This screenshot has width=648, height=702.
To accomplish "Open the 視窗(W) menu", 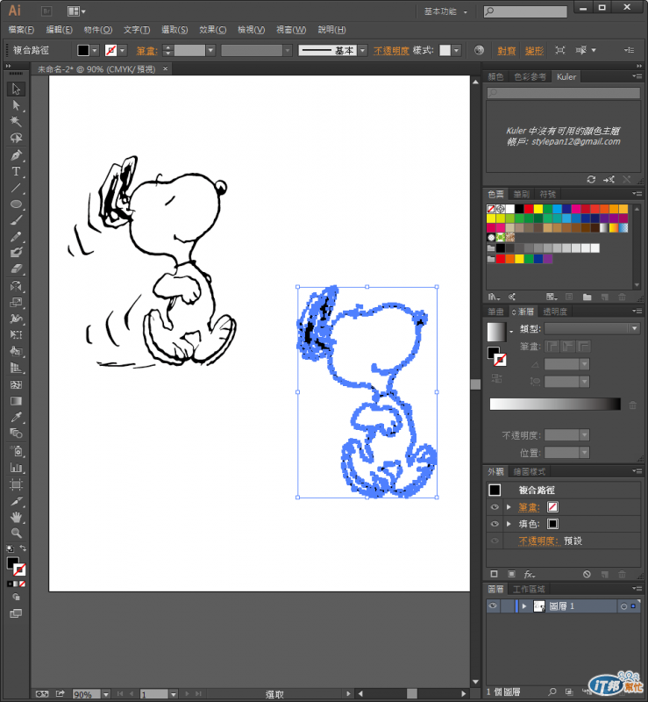I will pyautogui.click(x=291, y=30).
